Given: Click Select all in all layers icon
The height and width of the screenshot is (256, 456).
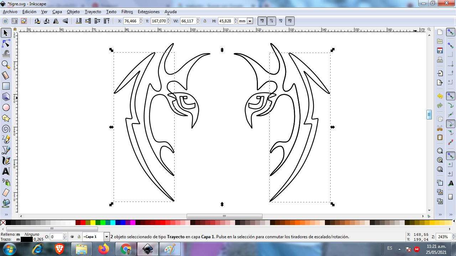Looking at the screenshot, I should click(x=15, y=21).
